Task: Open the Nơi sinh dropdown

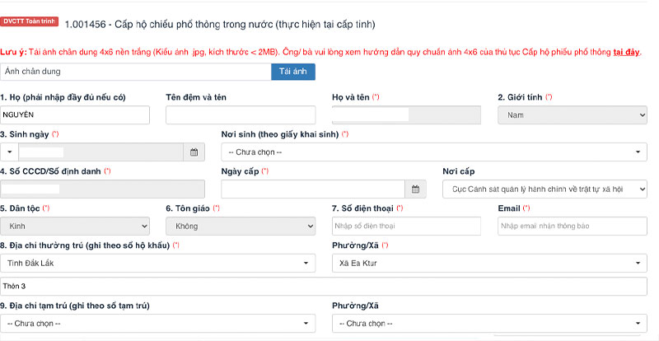Action: point(433,152)
